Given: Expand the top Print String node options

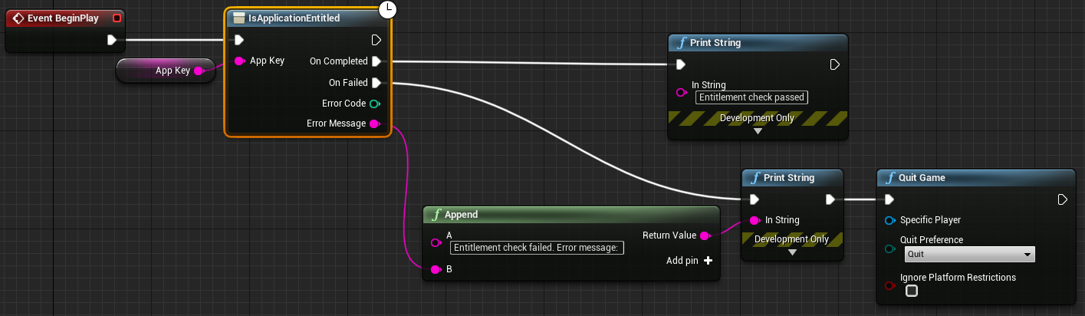Looking at the screenshot, I should (758, 131).
